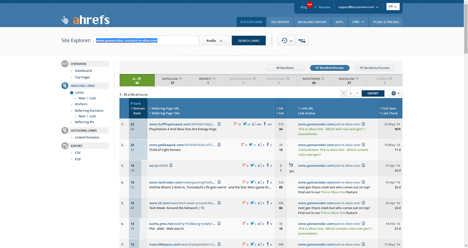Screen dimensions: 468x248
Task: Click the DOFOLLOW filter info icon
Action: (180, 79)
